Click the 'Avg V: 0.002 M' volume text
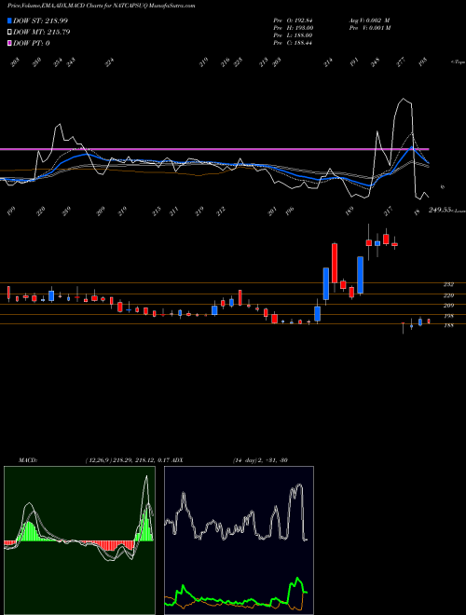Image resolution: width=466 pixels, height=615 pixels. click(369, 20)
